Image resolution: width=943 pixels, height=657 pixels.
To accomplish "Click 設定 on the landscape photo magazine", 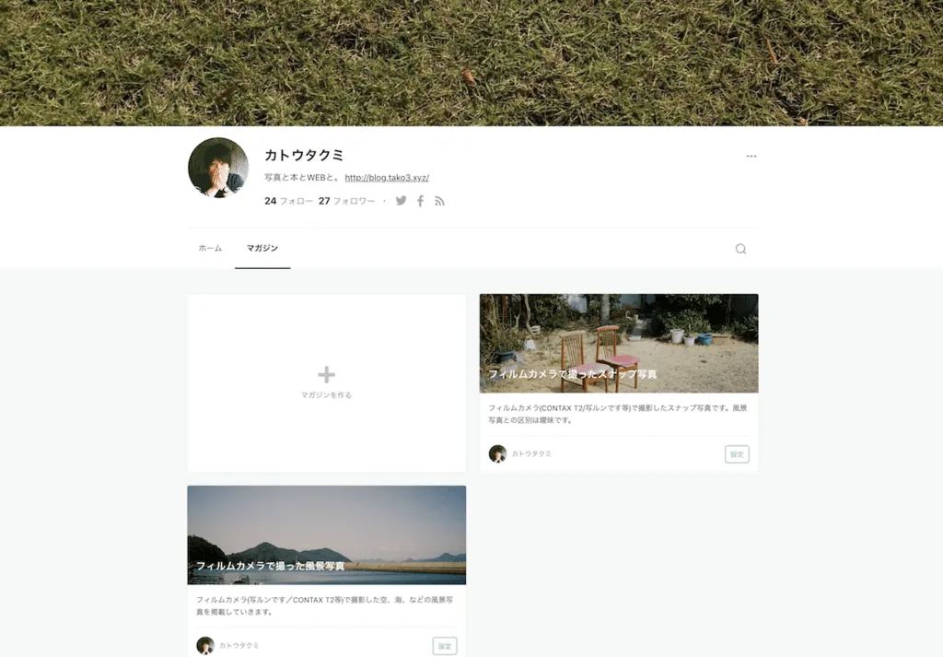I will click(x=444, y=645).
